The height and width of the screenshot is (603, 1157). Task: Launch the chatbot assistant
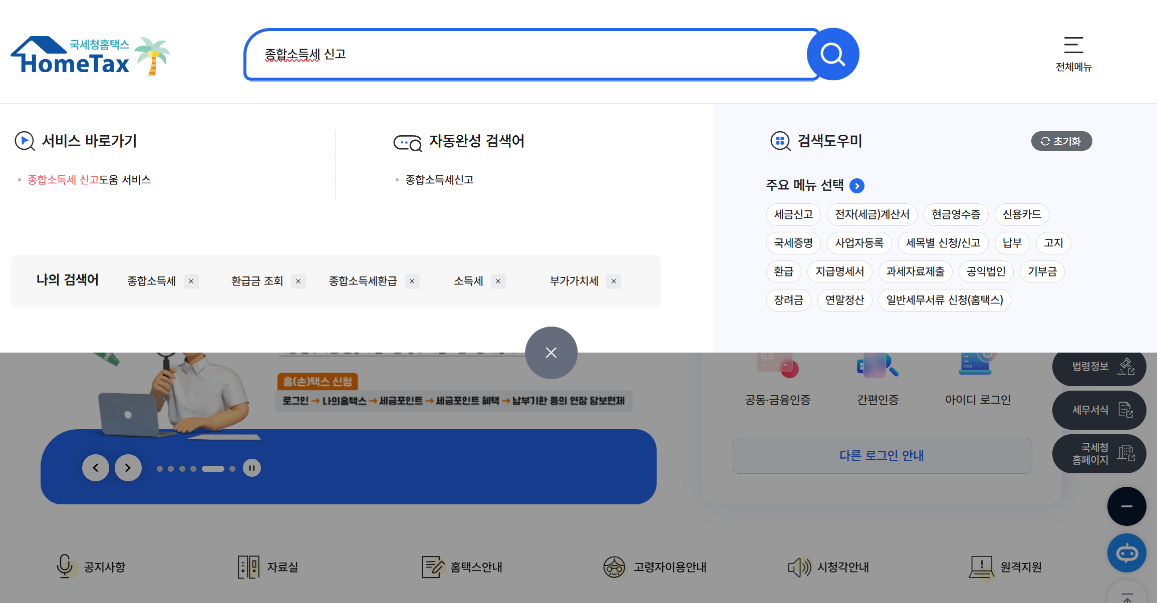tap(1127, 552)
